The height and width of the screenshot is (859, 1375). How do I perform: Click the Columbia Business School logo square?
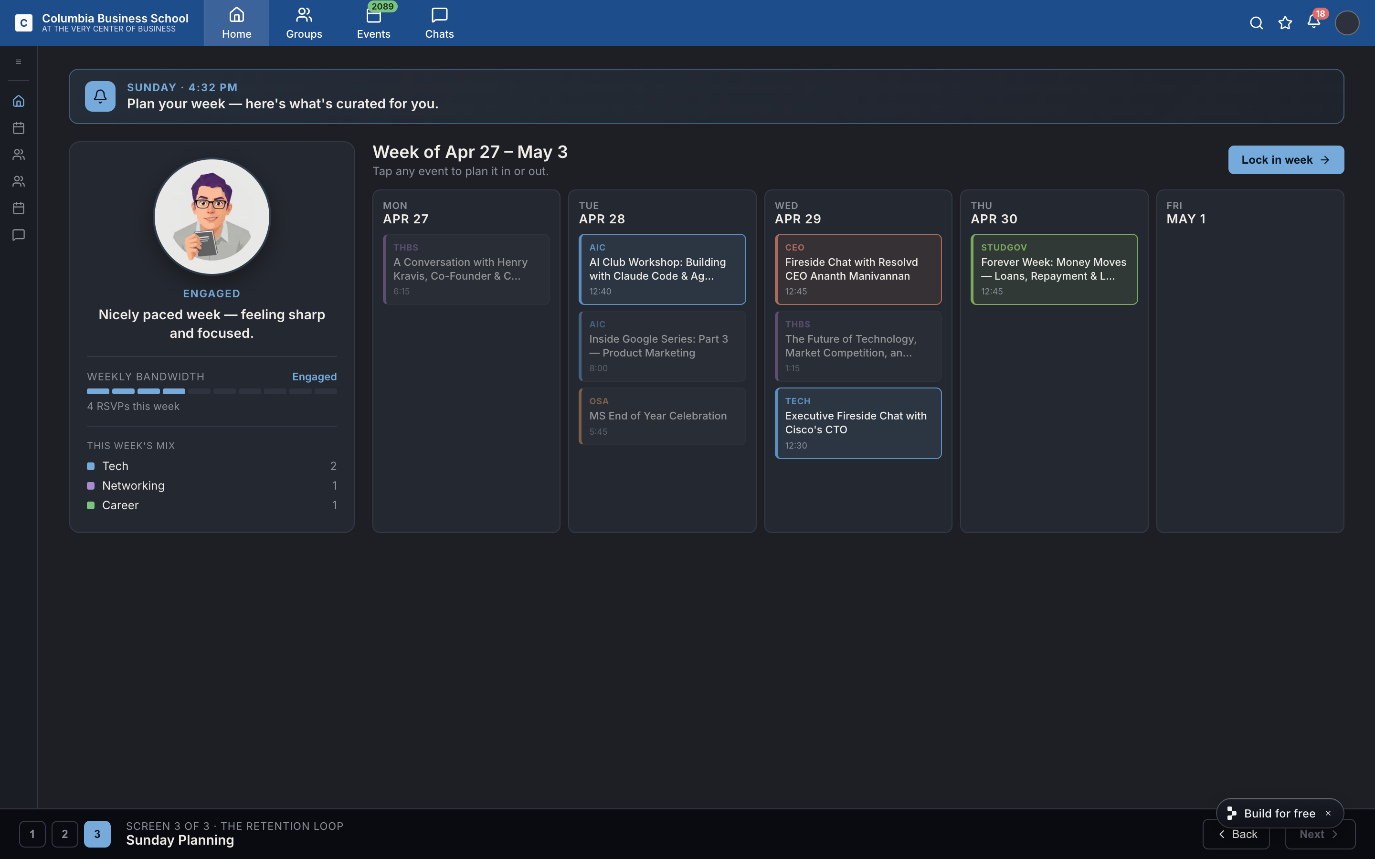tap(23, 23)
